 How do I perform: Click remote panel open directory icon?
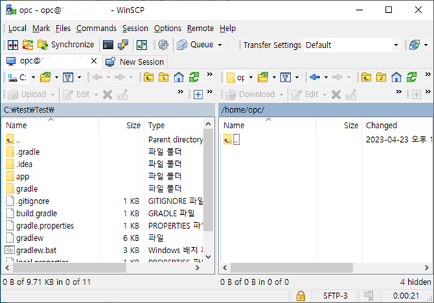pyautogui.click(x=263, y=77)
